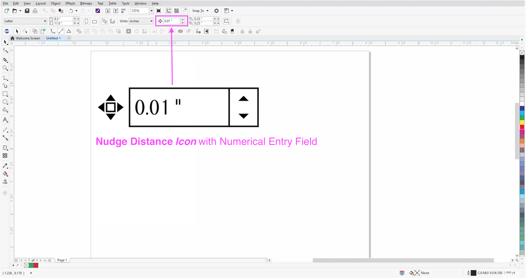This screenshot has width=526, height=278.
Task: Choose the Rectangle tool
Action: [x=5, y=94]
